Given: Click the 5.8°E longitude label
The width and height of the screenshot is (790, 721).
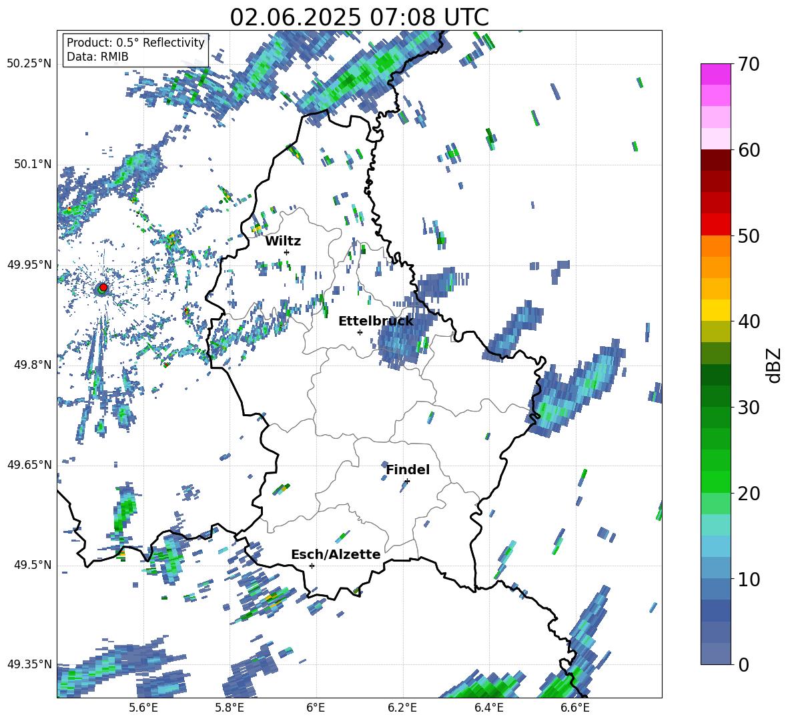Looking at the screenshot, I should pos(230,708).
